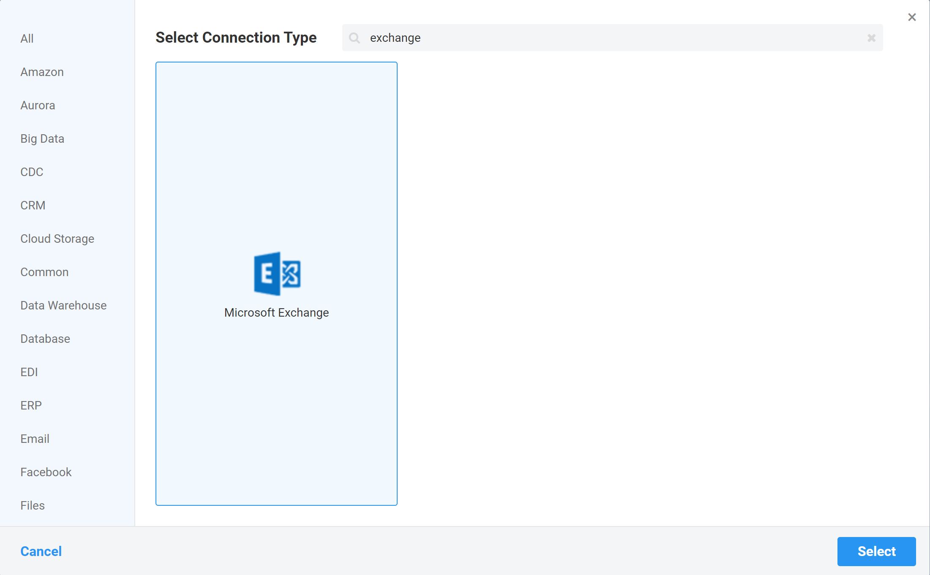View Common connection types
This screenshot has height=575, width=930.
coord(44,272)
